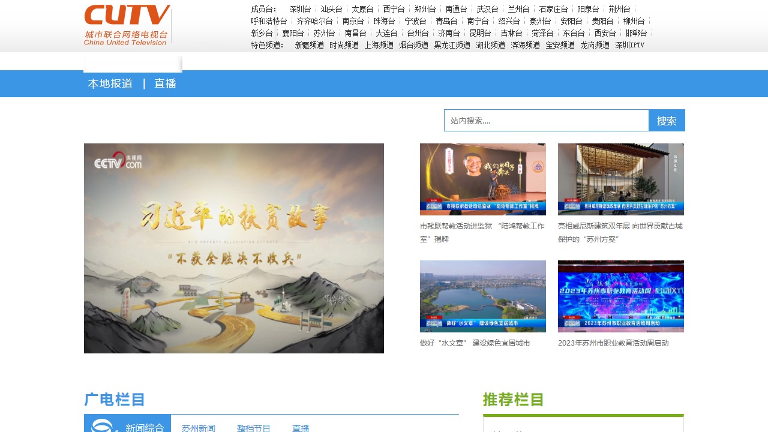The image size is (768, 432).
Task: Open the 水文章 lake aerial video thumbnail
Action: 483,296
